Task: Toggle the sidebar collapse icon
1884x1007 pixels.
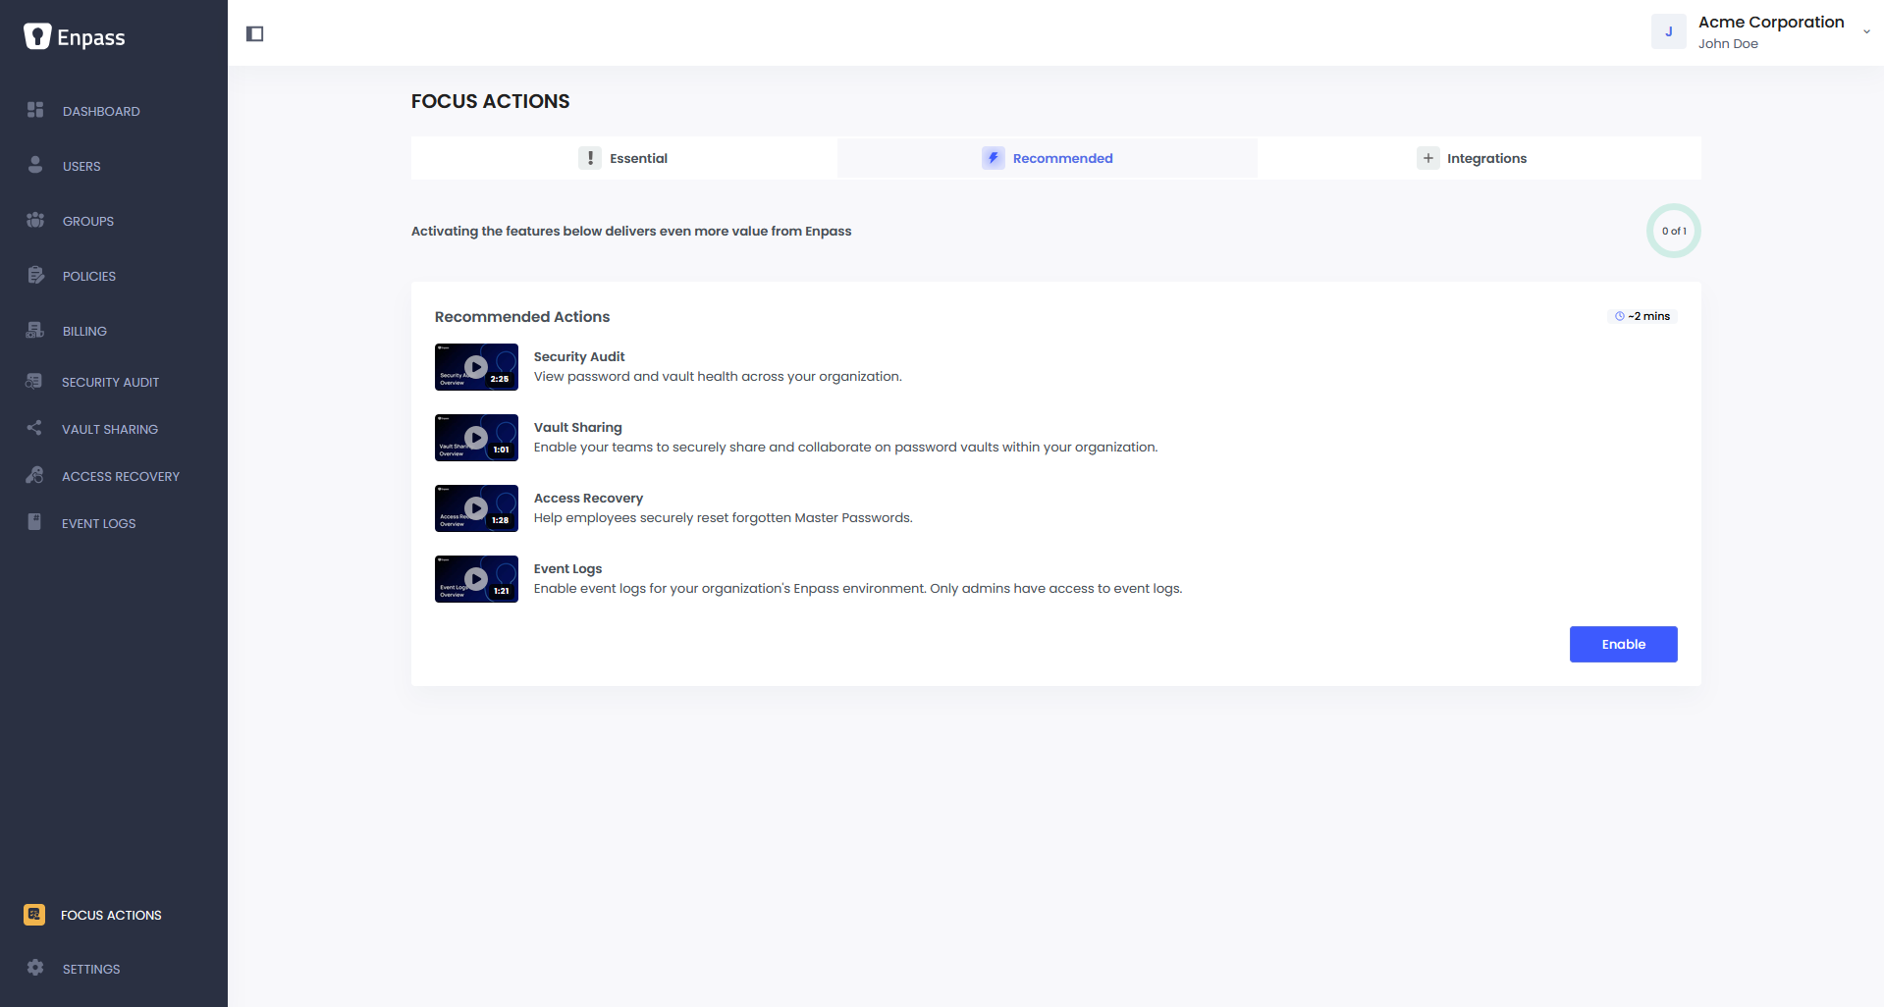Action: [x=255, y=34]
